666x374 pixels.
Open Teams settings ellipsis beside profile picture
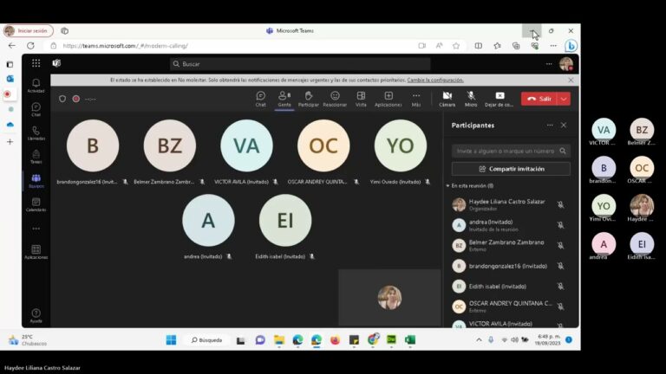click(549, 63)
